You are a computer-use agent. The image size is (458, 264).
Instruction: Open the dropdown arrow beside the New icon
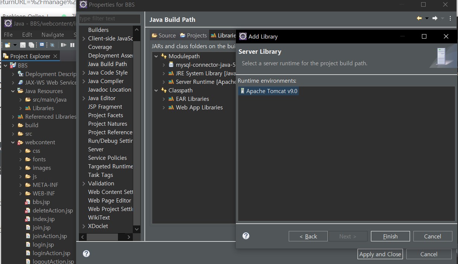tap(15, 45)
